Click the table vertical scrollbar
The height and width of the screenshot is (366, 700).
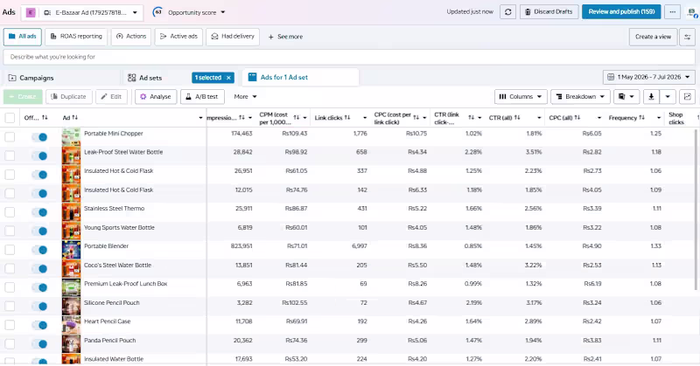click(x=695, y=210)
